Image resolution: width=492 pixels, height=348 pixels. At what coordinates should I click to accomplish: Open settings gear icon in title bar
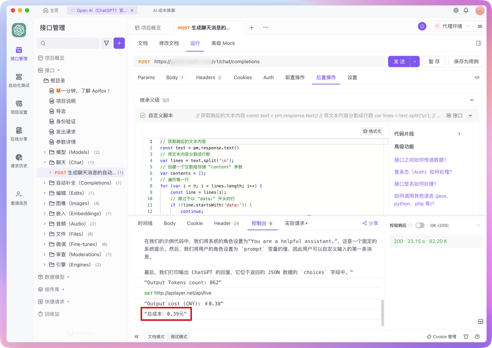coord(456,10)
